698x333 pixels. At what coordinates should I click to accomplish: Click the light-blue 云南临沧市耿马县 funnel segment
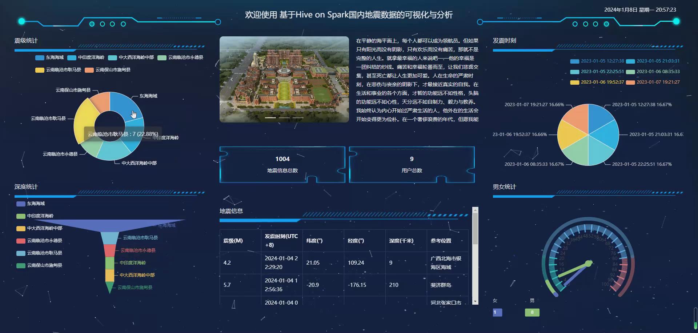click(109, 238)
